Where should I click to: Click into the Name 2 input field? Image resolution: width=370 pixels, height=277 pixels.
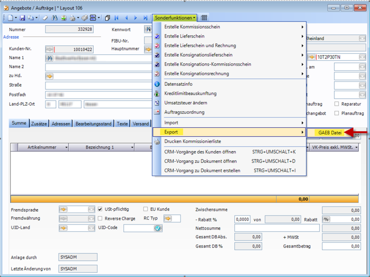pyautogui.click(x=99, y=67)
